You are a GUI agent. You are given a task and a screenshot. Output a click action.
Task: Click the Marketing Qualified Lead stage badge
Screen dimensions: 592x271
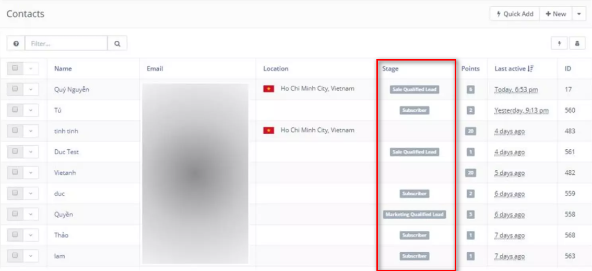pyautogui.click(x=415, y=215)
